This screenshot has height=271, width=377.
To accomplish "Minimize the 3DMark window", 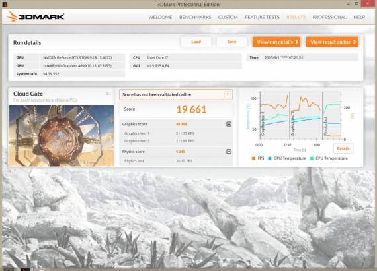I will (348, 4).
